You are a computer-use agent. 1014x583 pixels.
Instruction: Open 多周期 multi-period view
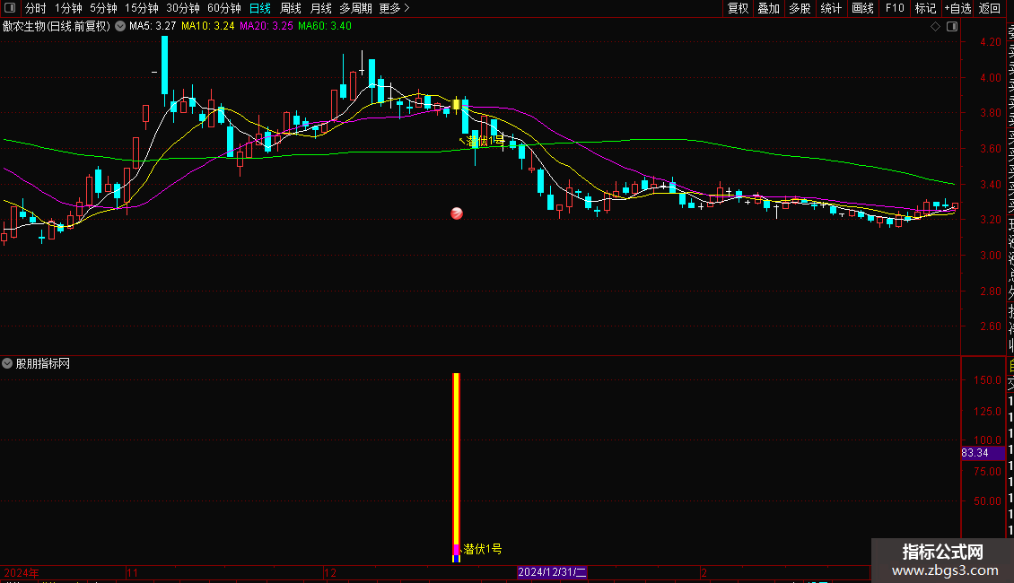coord(355,8)
